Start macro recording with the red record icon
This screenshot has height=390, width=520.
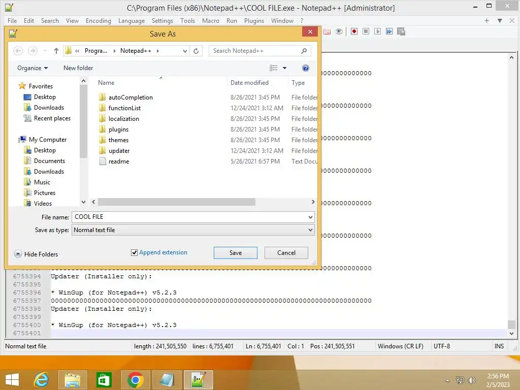(x=354, y=31)
